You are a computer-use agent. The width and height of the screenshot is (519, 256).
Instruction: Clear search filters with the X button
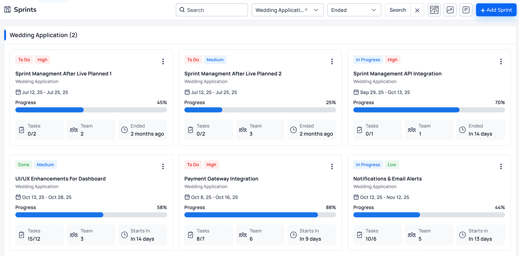pos(417,10)
